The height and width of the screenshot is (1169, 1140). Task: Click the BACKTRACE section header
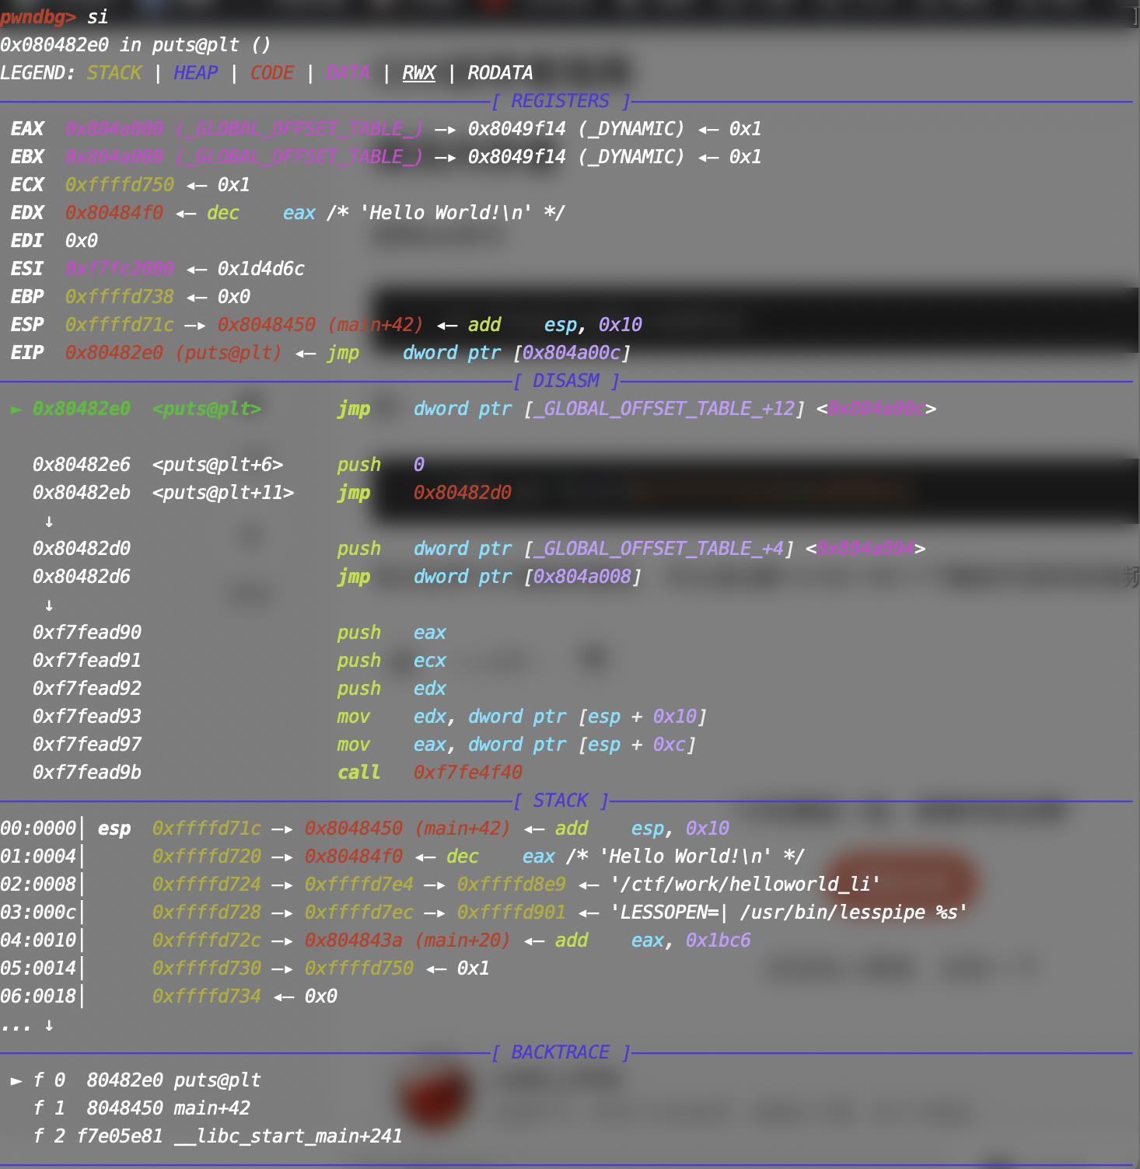tap(560, 1052)
